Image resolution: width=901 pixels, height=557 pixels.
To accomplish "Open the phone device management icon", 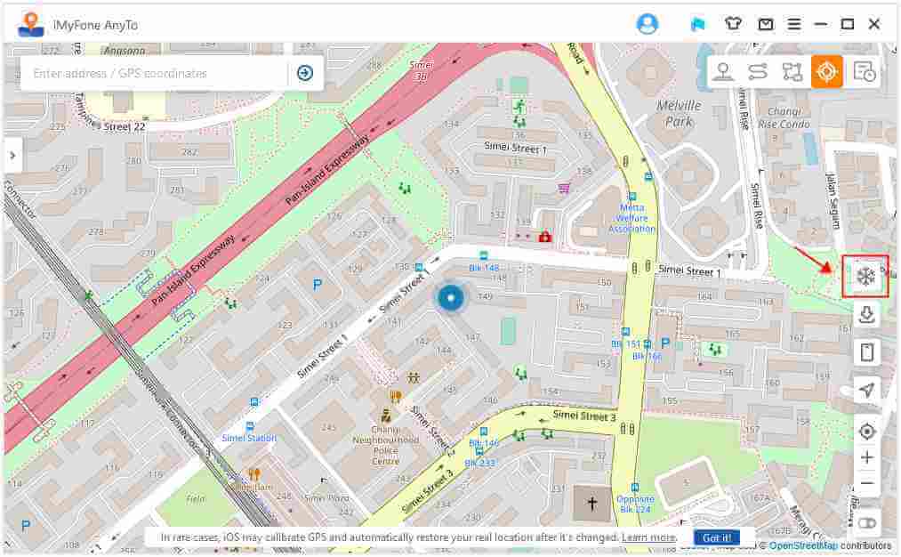I will click(866, 351).
